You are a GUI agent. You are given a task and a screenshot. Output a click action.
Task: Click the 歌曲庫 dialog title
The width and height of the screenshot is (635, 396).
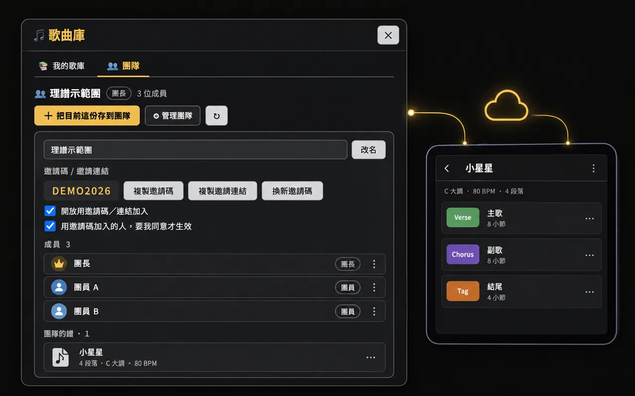66,35
